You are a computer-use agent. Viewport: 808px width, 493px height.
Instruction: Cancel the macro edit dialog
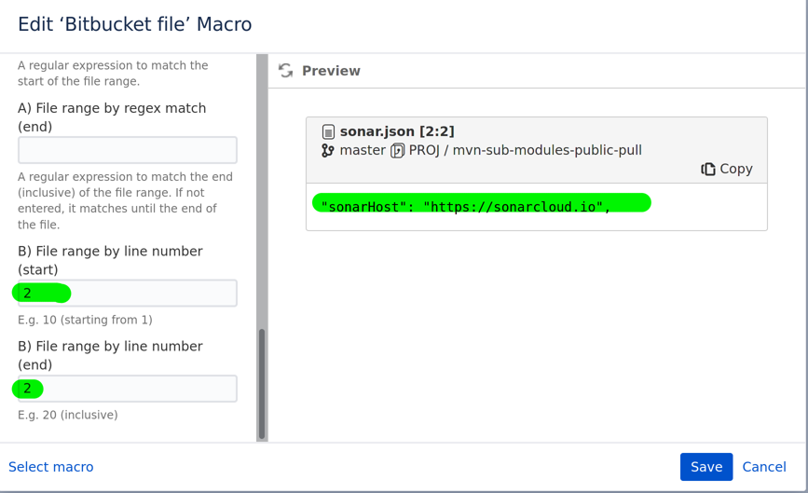point(764,467)
